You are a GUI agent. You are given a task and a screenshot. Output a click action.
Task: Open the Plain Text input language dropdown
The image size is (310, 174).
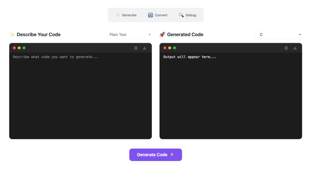128,34
